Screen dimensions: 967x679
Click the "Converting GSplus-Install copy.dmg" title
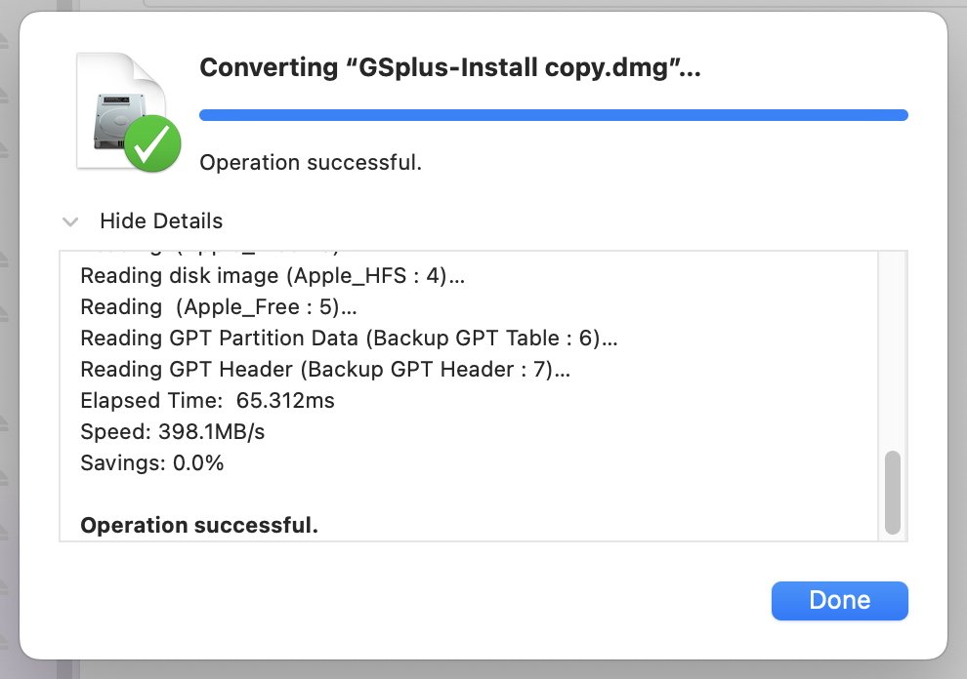450,67
